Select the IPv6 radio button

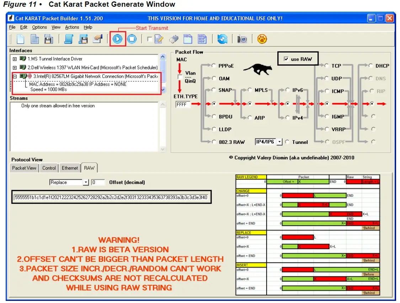pos(288,90)
